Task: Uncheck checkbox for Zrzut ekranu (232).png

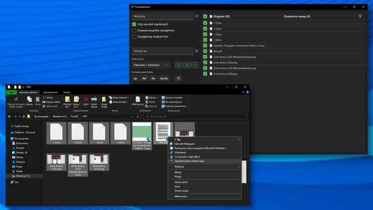Action: pos(205,62)
